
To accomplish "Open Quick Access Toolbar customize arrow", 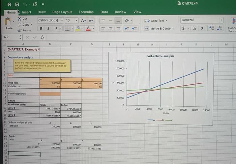I will [43, 4].
